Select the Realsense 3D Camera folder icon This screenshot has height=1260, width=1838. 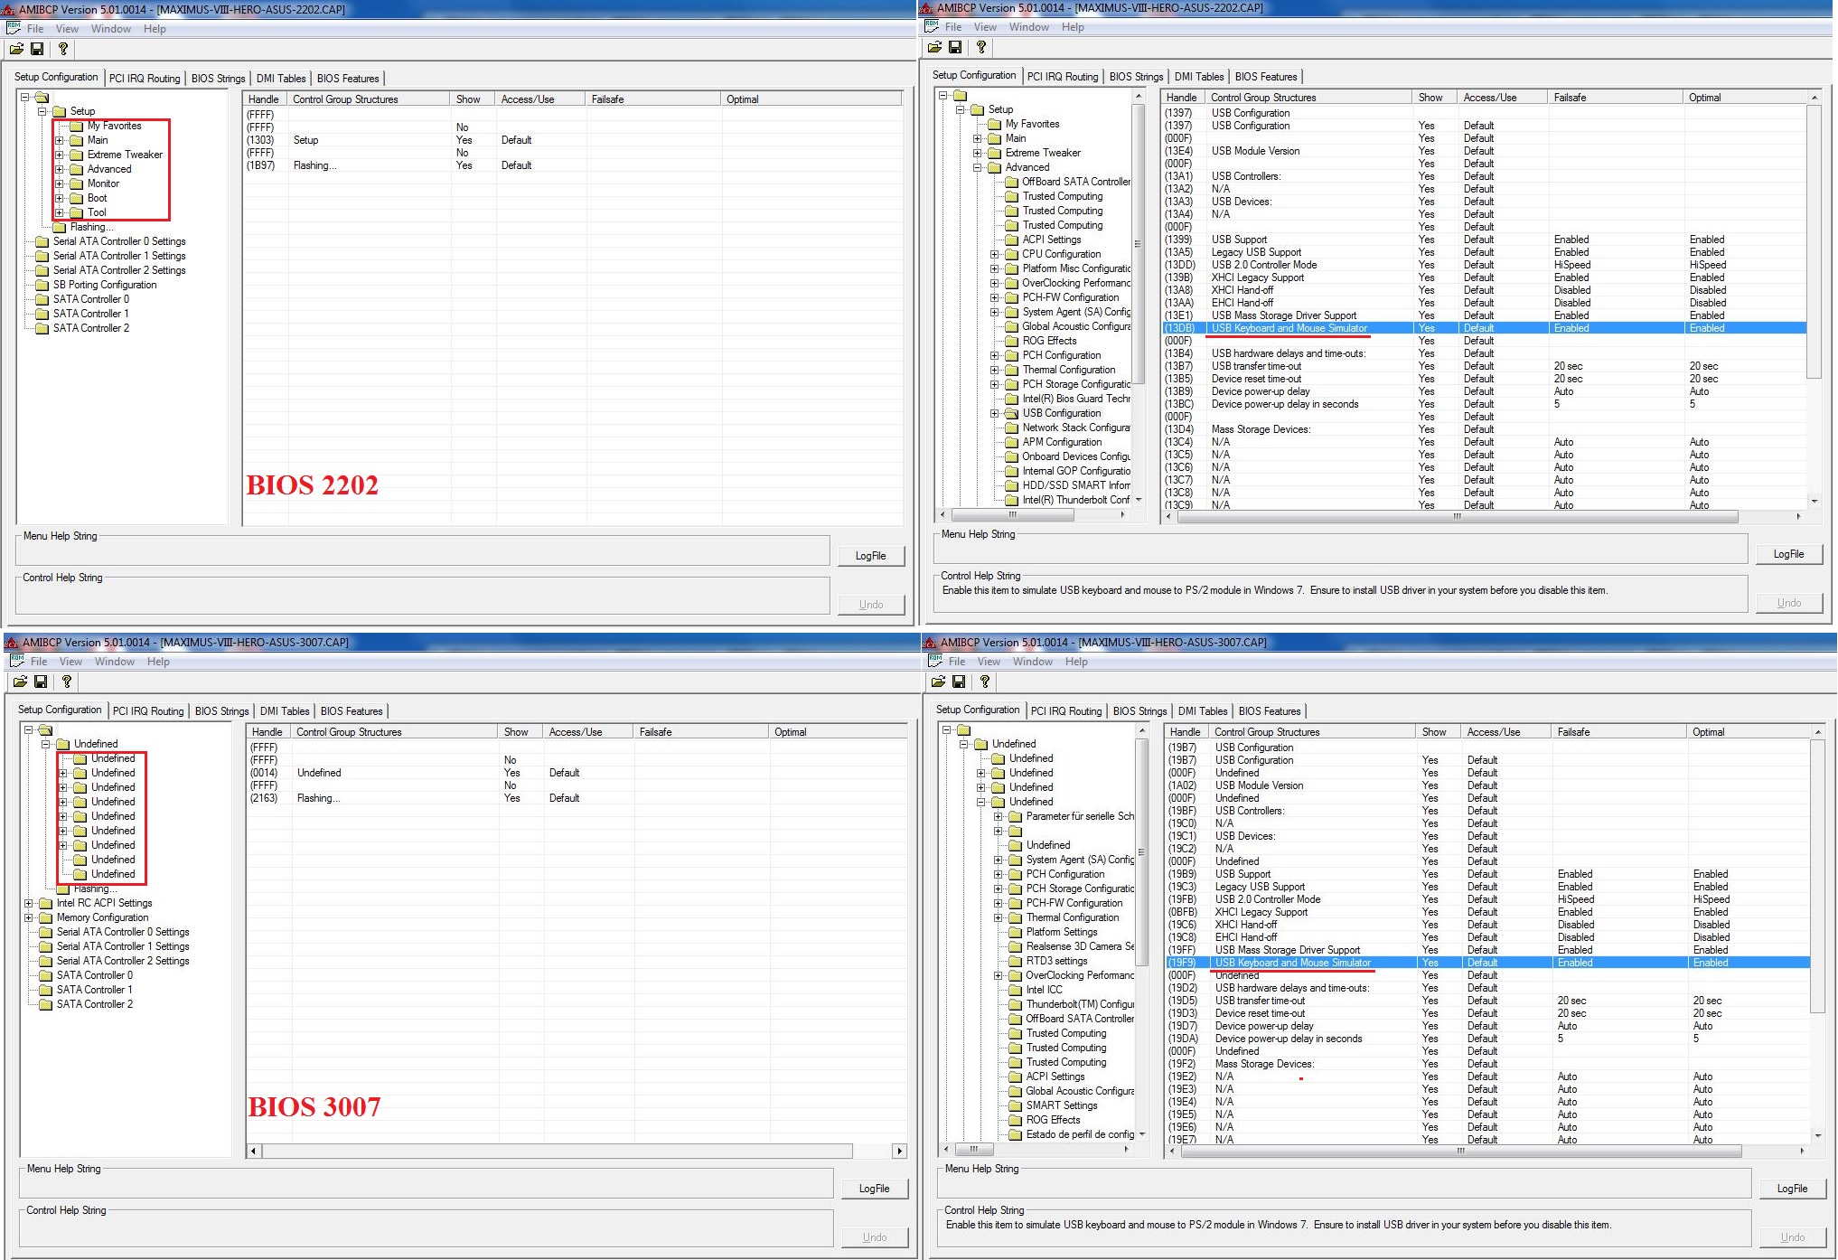point(1016,946)
